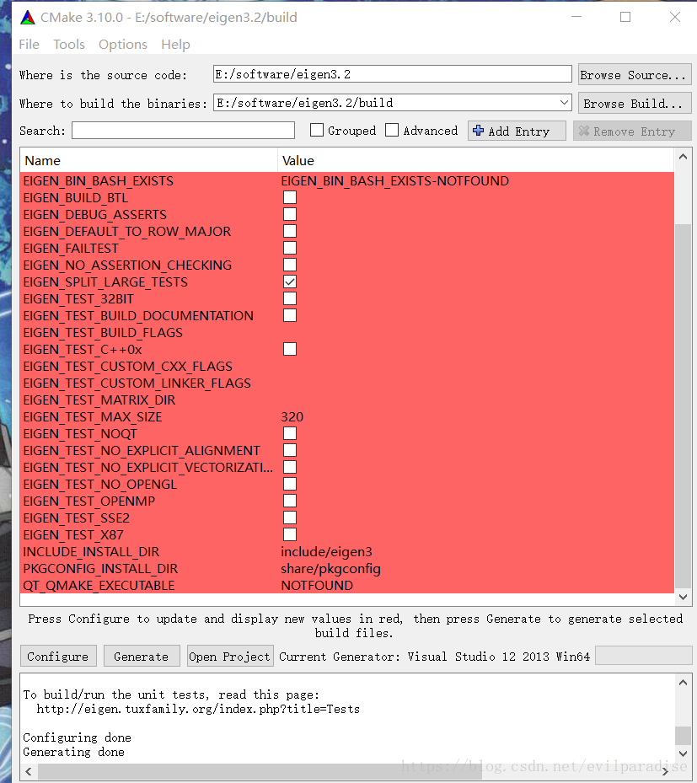Screen dimensions: 697x783
Task: Click the CMake logo icon in title bar
Action: 28,18
